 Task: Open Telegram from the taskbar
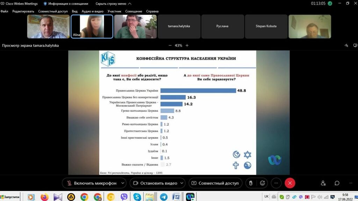164,197
